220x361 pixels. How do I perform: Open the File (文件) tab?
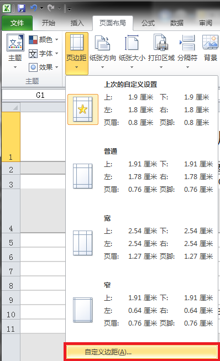[17, 23]
